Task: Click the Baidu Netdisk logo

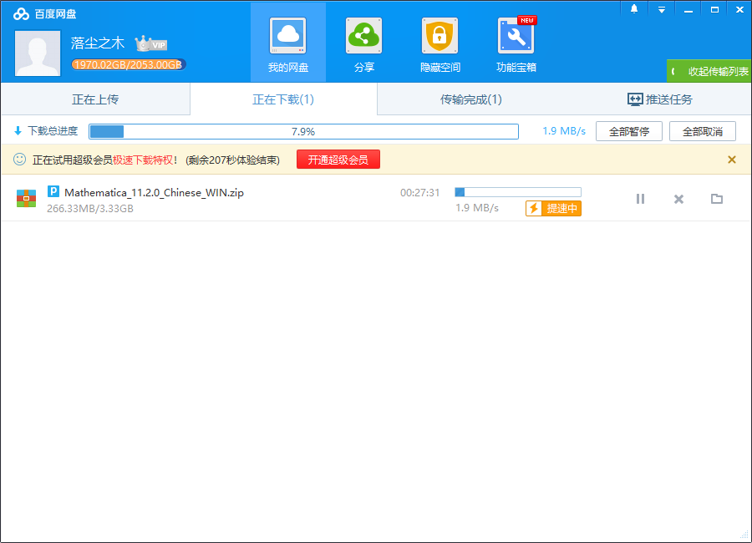Action: pos(21,14)
